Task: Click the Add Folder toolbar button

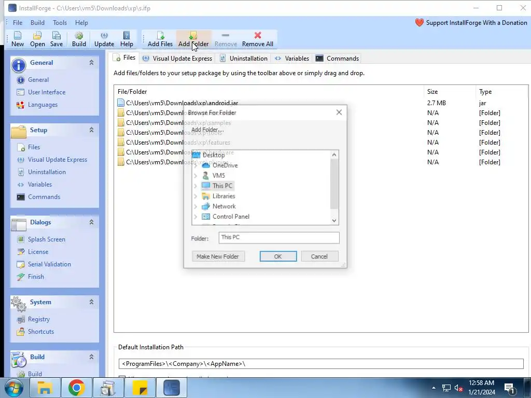Action: [x=193, y=39]
